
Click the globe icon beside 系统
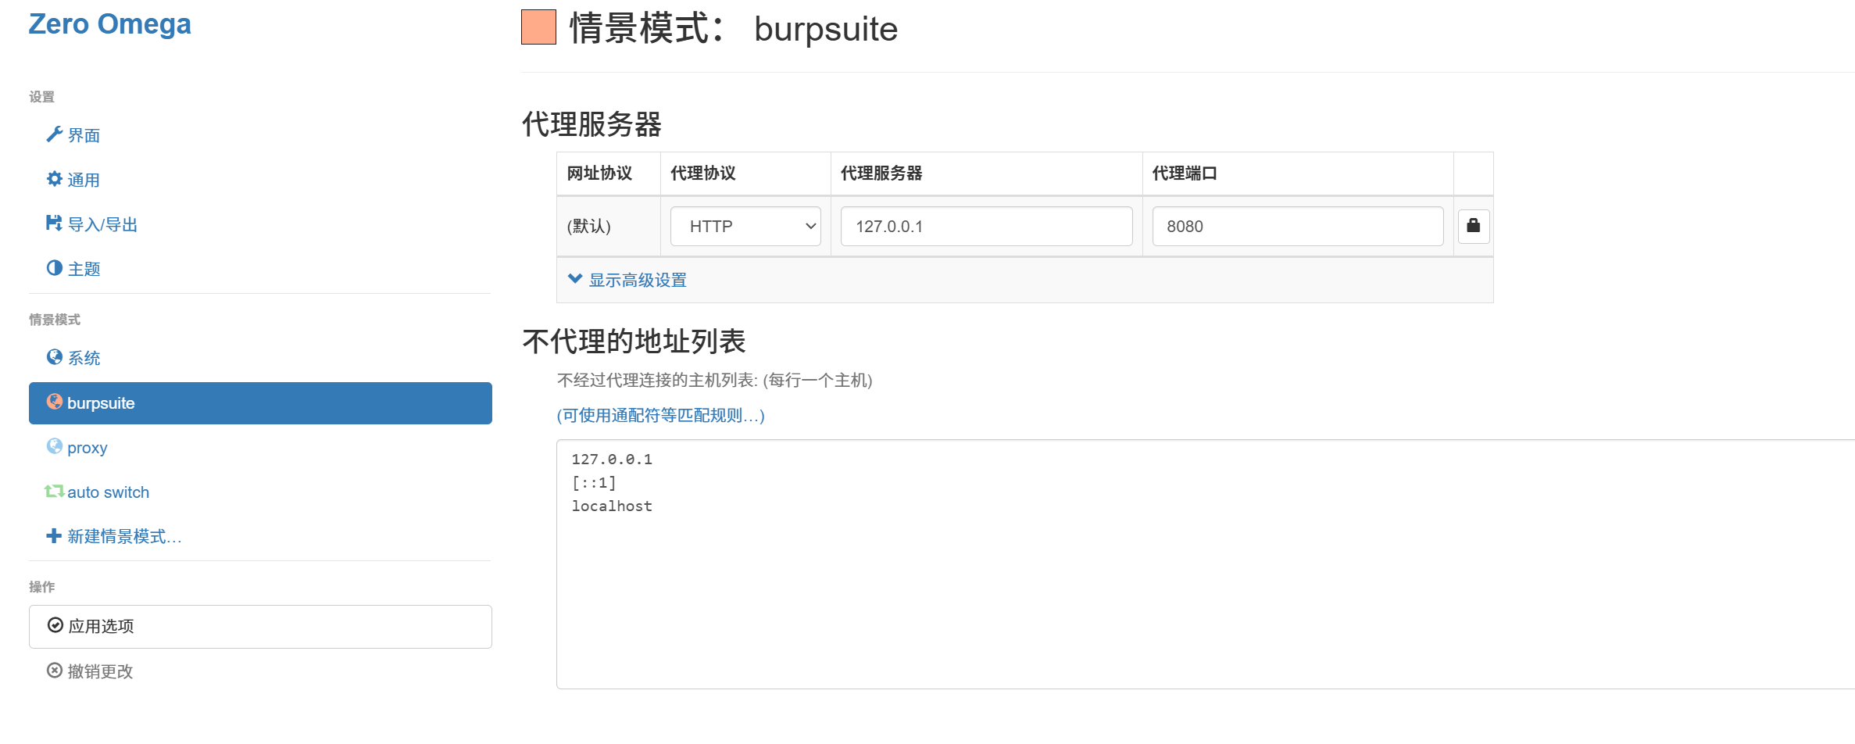54,357
